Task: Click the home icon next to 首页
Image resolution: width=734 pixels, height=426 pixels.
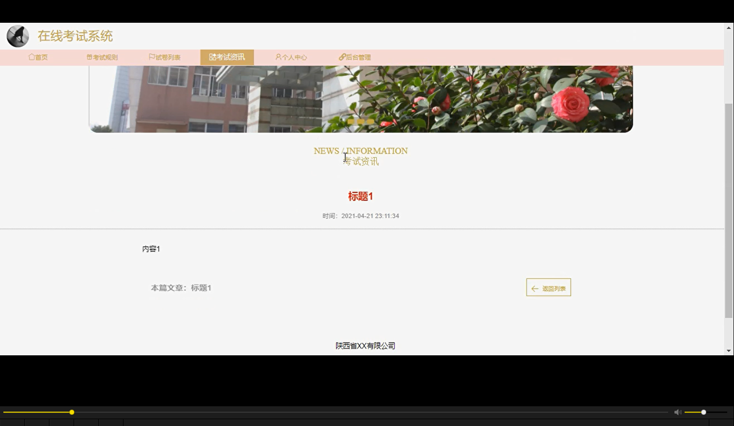Action: [31, 57]
